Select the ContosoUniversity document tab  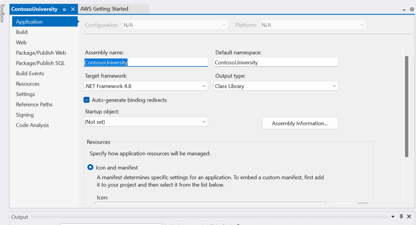34,9
